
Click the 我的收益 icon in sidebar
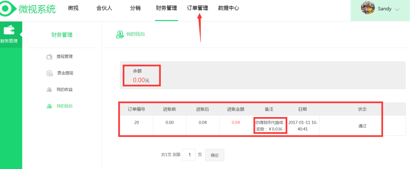coord(50,90)
